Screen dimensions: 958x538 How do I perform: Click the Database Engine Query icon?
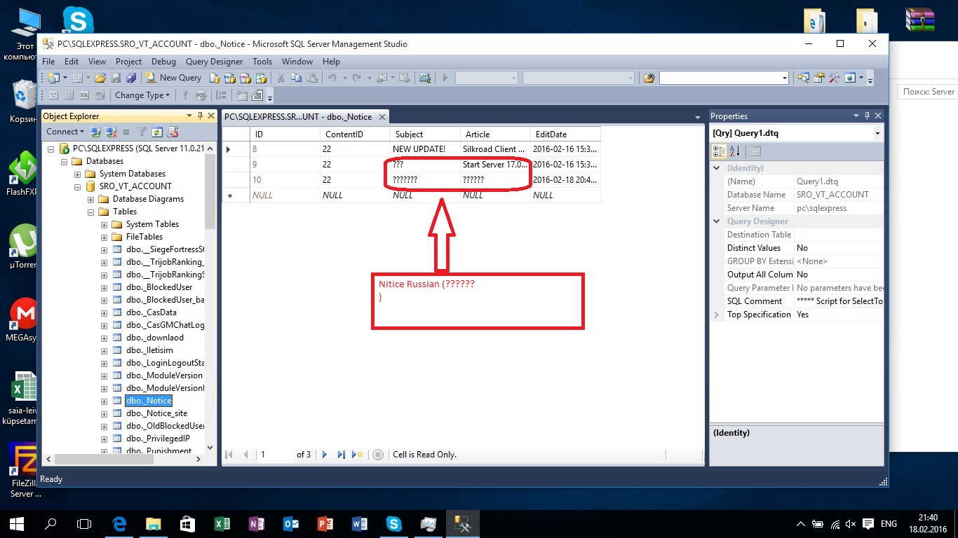pos(215,78)
